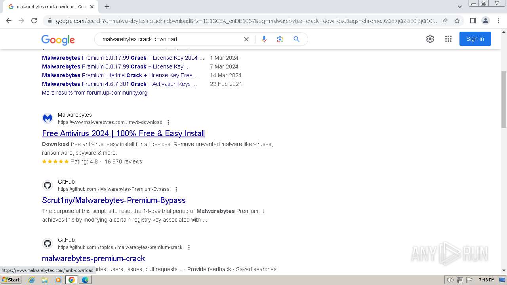Go back with the browser back arrow
The image size is (507, 285).
[x=9, y=21]
